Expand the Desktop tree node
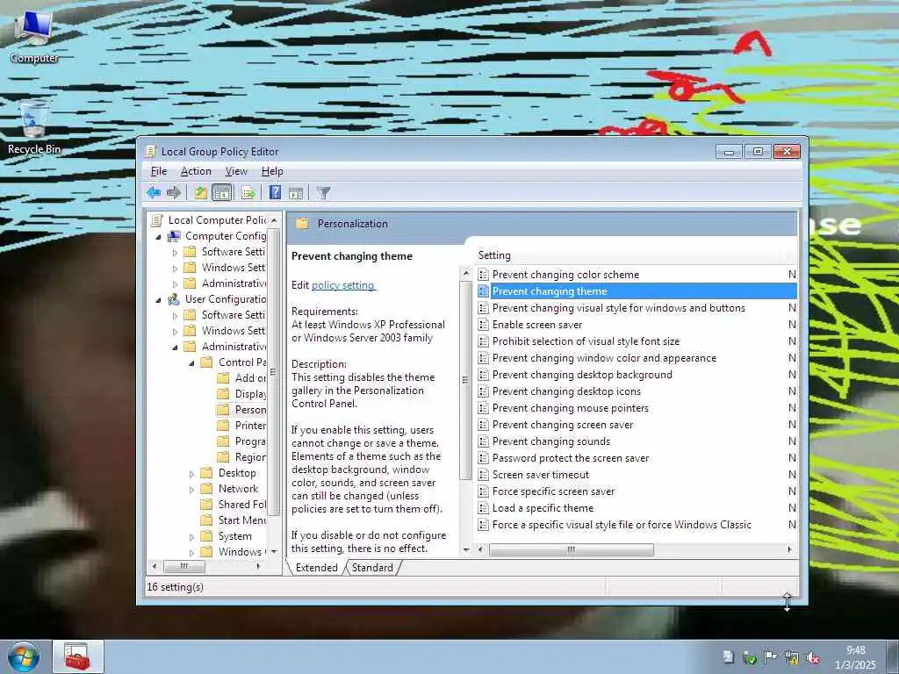Screen dimensions: 899x674 tap(191, 473)
